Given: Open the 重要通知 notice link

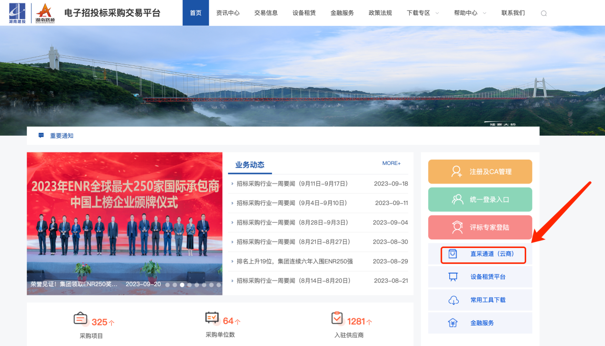Looking at the screenshot, I should pos(62,136).
